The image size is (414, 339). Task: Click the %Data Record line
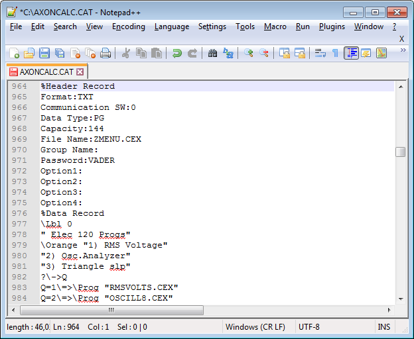(x=72, y=213)
